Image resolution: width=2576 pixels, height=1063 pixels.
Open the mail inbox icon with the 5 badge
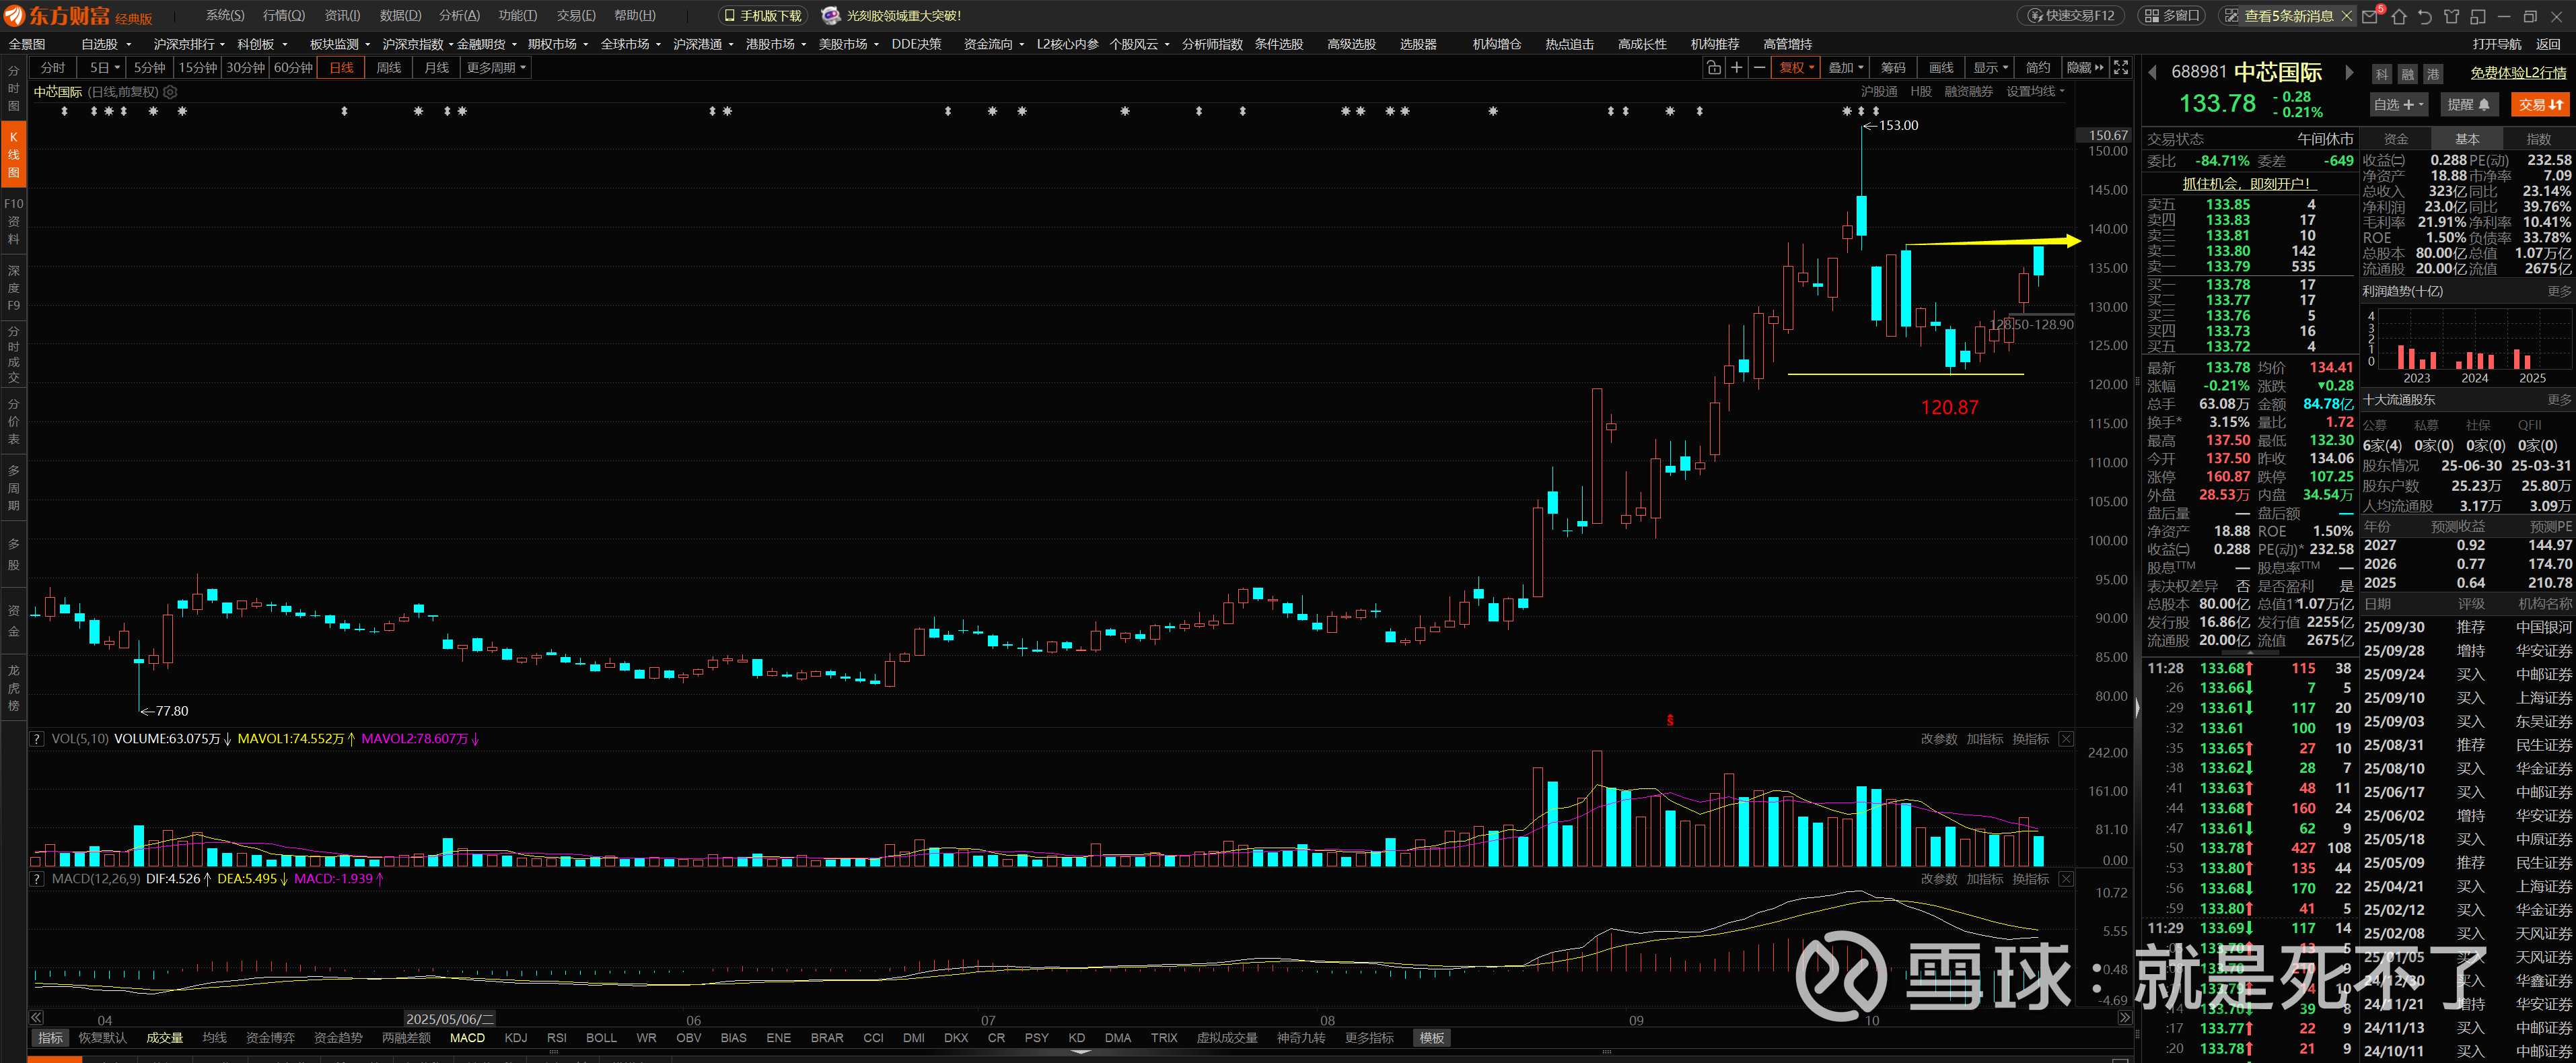[2370, 16]
